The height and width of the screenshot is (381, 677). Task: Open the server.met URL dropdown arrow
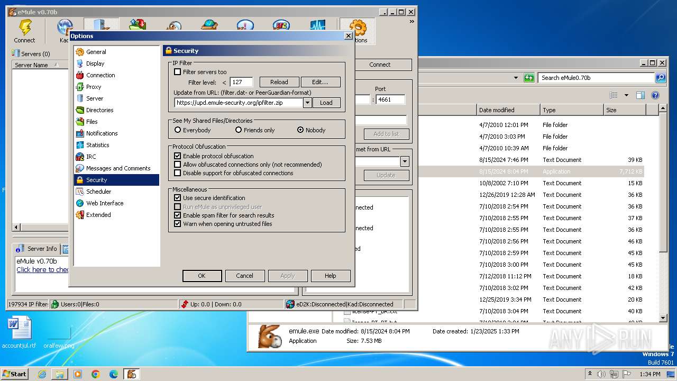tap(405, 162)
